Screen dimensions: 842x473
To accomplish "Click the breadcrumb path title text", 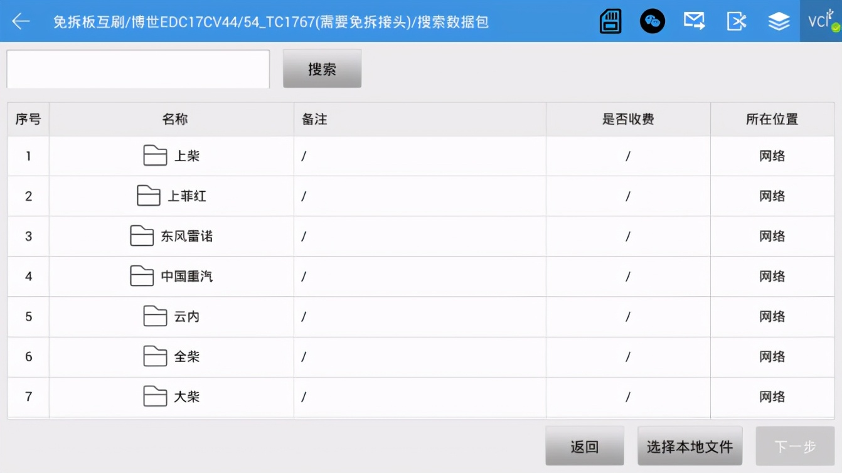I will 271,22.
